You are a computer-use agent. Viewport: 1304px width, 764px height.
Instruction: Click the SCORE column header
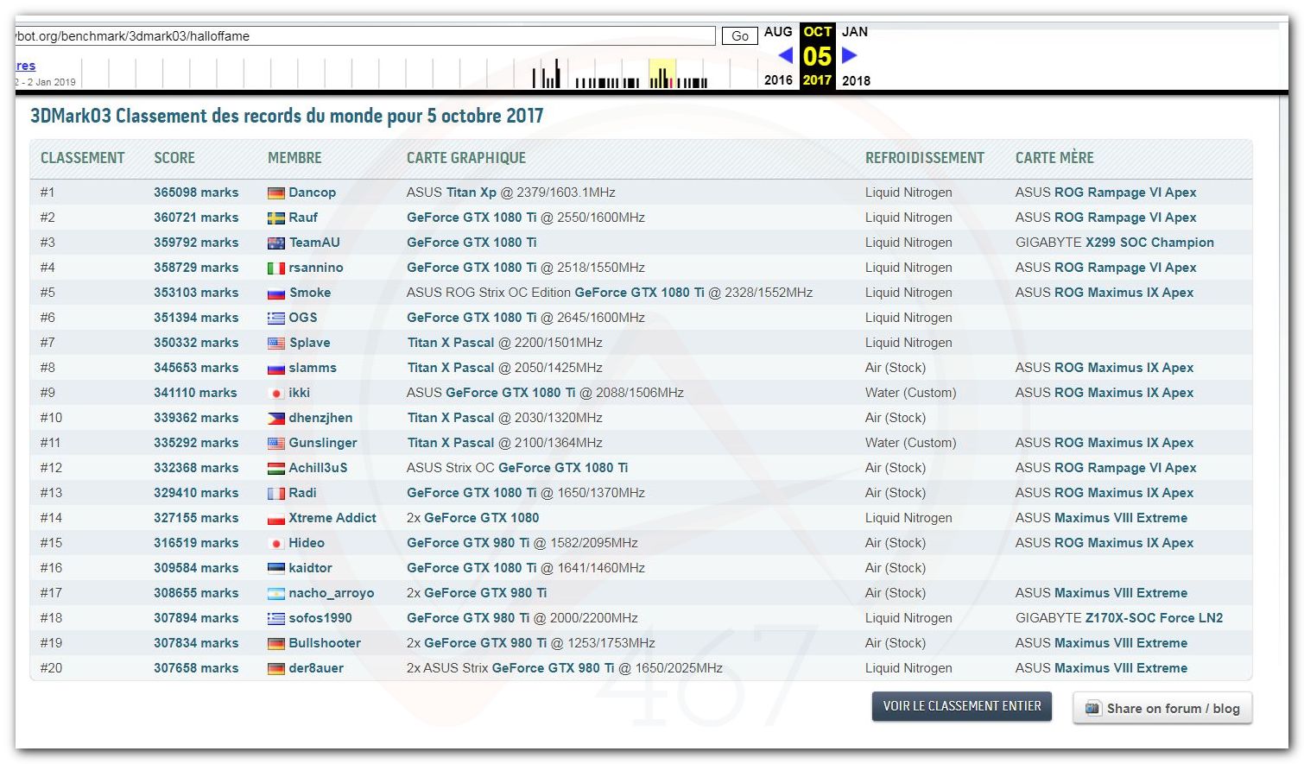click(174, 158)
